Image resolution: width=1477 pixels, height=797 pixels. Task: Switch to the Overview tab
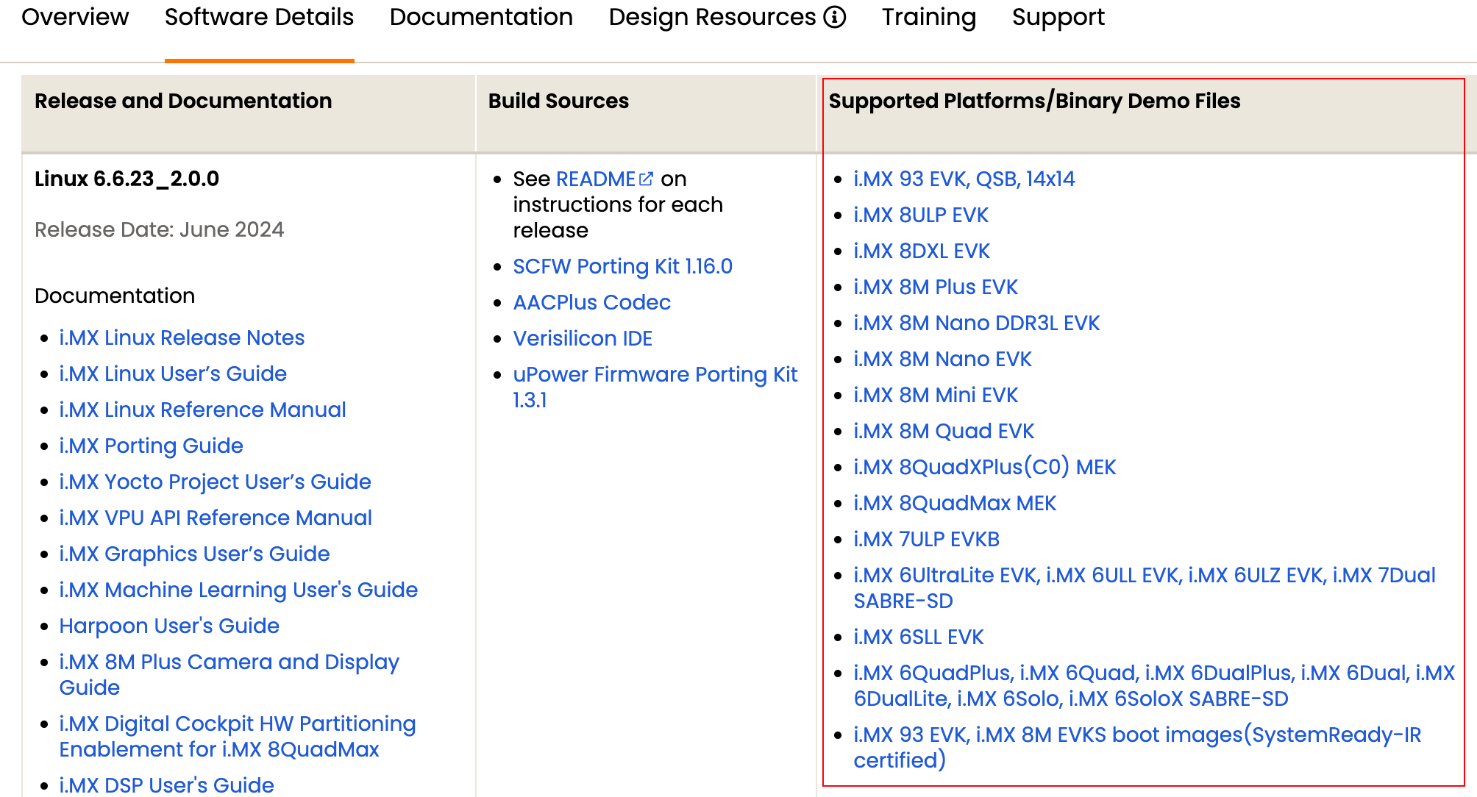point(75,17)
